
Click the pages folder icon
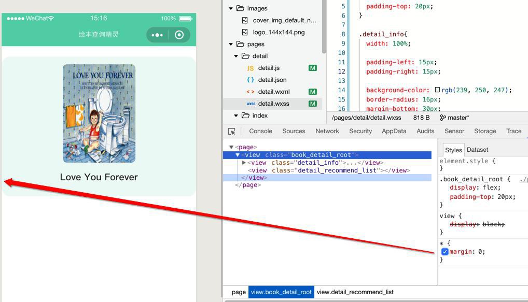tap(240, 44)
